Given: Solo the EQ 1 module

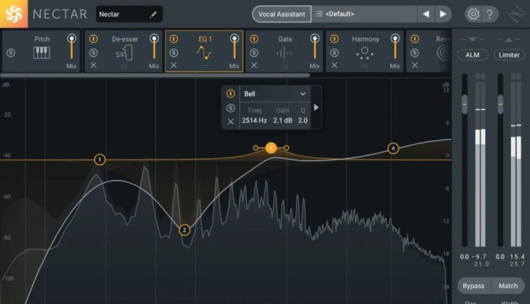Looking at the screenshot, I should coord(174,53).
